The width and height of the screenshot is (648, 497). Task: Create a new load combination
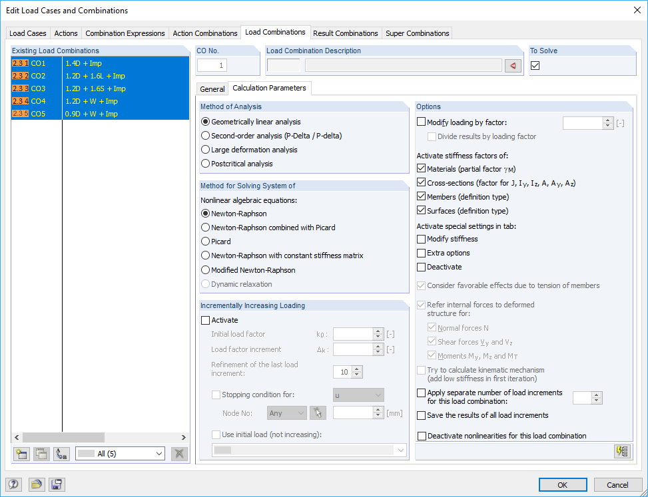pyautogui.click(x=21, y=453)
